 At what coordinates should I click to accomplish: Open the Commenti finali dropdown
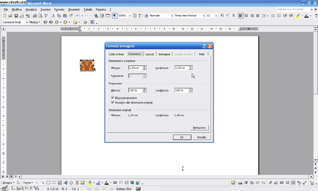[27, 22]
